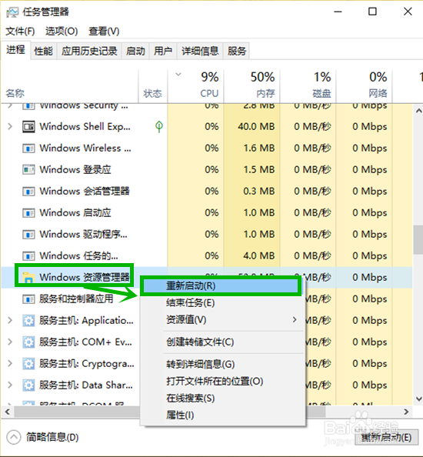Click the gear icon for 服务主机: Applicatio...
423x457 pixels.
pyautogui.click(x=28, y=321)
